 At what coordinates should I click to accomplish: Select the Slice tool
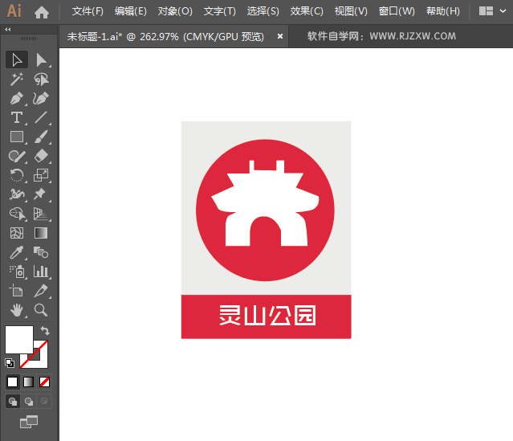41,291
